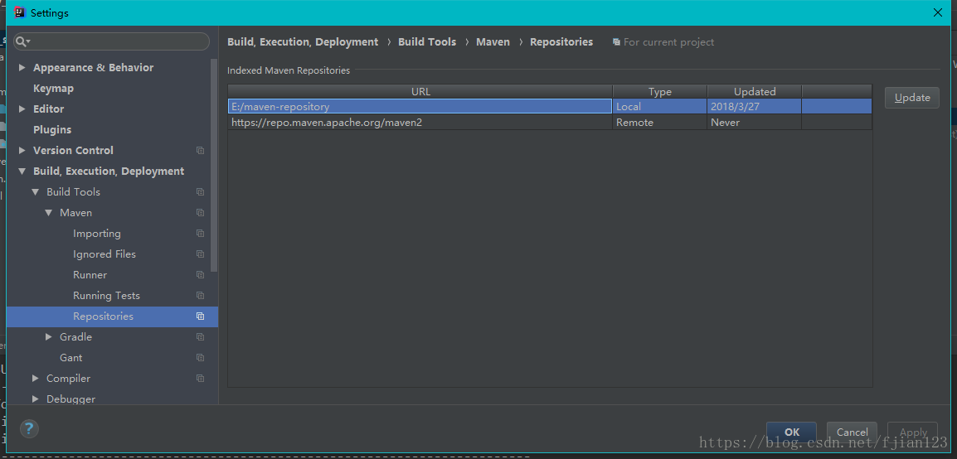
Task: Expand the Gradle node
Action: tap(49, 337)
